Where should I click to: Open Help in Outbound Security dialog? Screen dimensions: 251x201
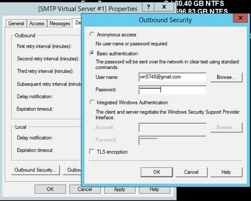tap(226, 172)
